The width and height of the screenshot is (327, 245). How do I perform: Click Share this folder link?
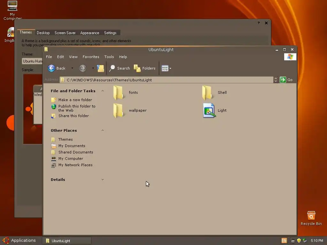(x=73, y=116)
